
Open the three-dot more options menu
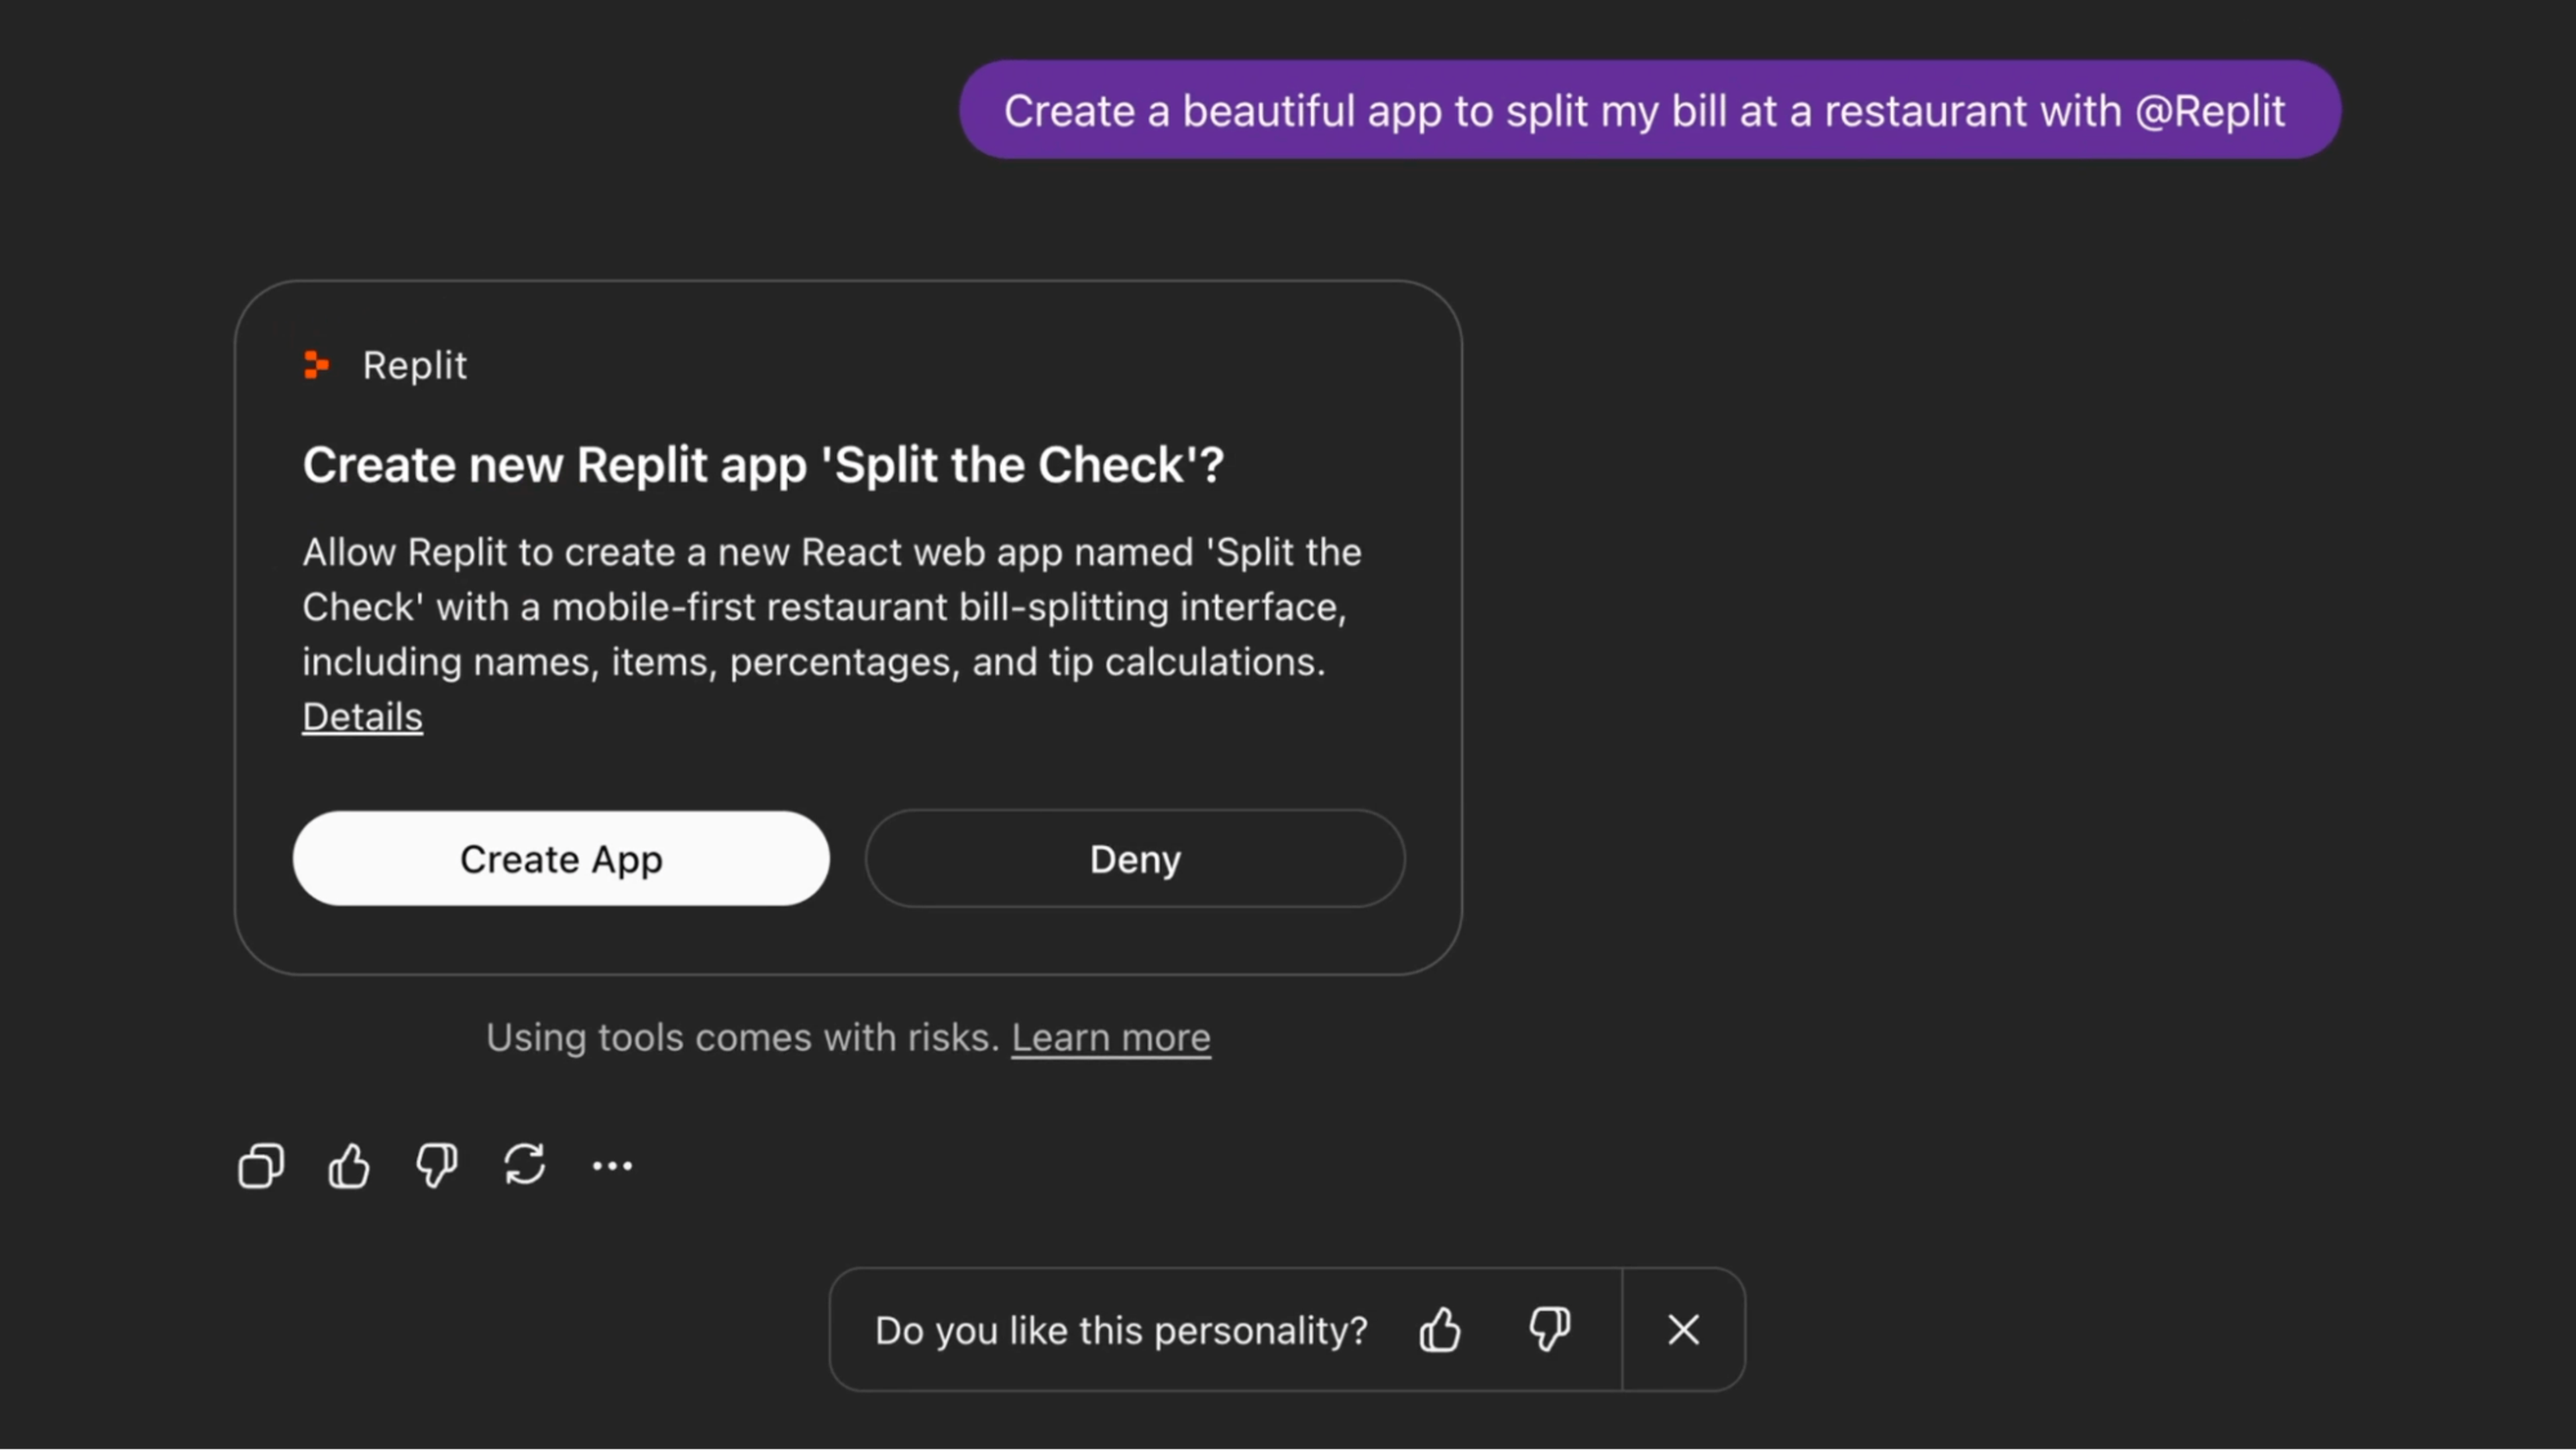(612, 1165)
